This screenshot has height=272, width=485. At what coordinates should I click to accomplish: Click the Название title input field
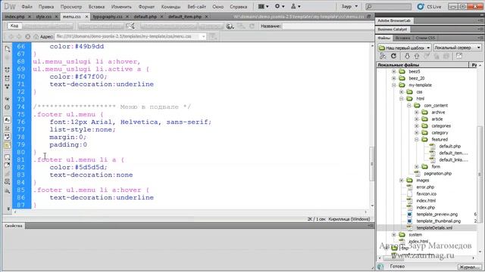327,26
